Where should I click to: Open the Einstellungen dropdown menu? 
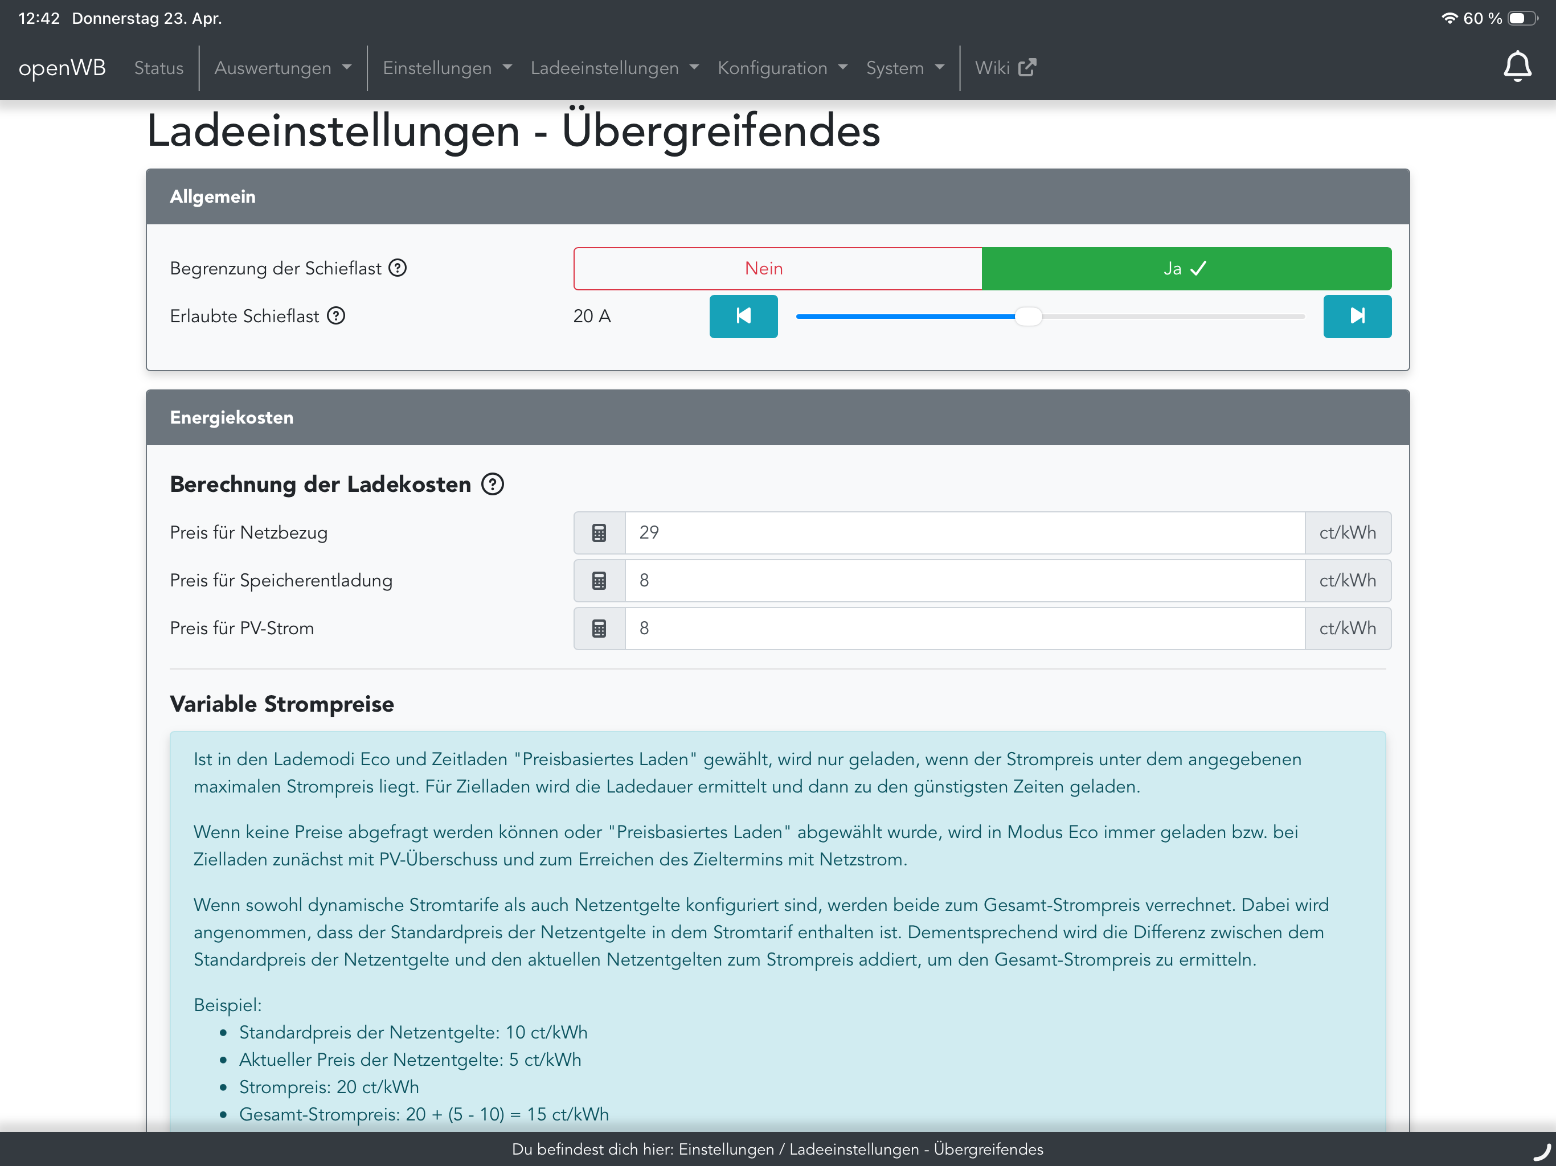click(x=447, y=68)
